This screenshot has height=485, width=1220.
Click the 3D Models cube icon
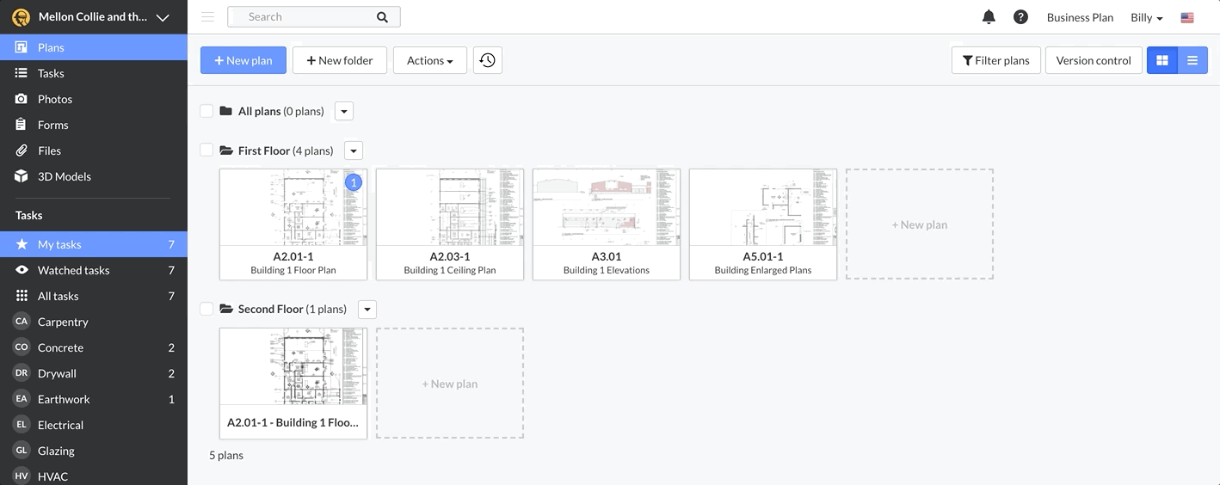22,176
